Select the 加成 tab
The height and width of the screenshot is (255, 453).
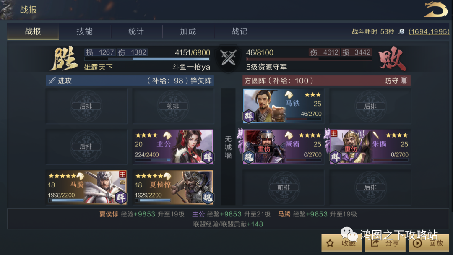[188, 31]
